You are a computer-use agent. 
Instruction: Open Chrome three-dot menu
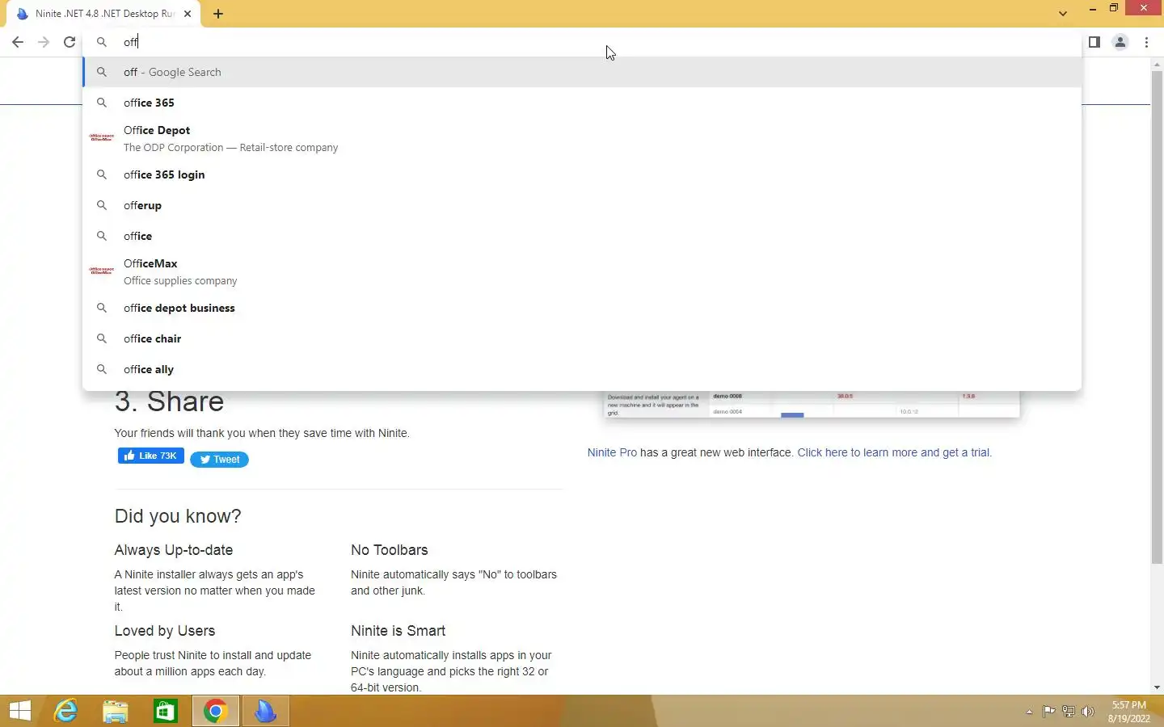coord(1147,42)
